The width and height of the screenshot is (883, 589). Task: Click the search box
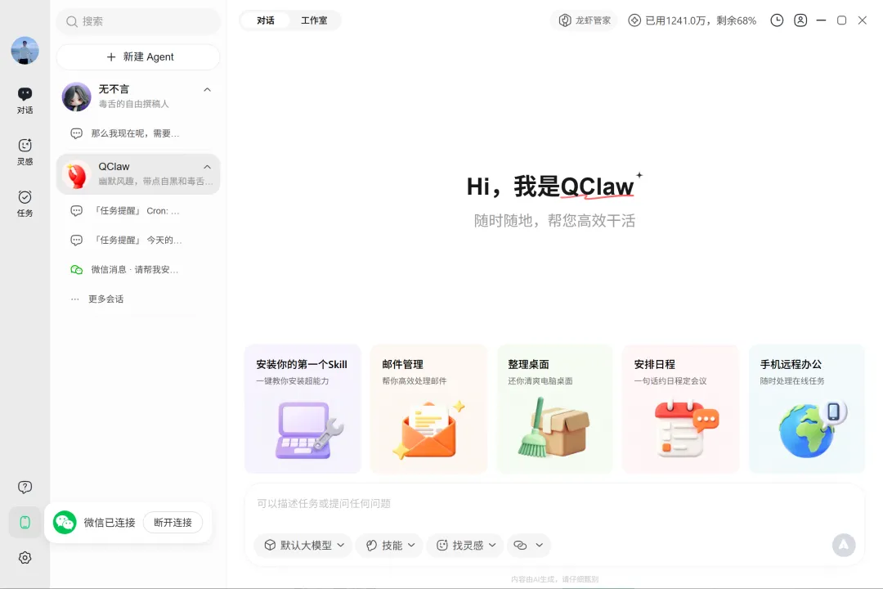pyautogui.click(x=138, y=21)
